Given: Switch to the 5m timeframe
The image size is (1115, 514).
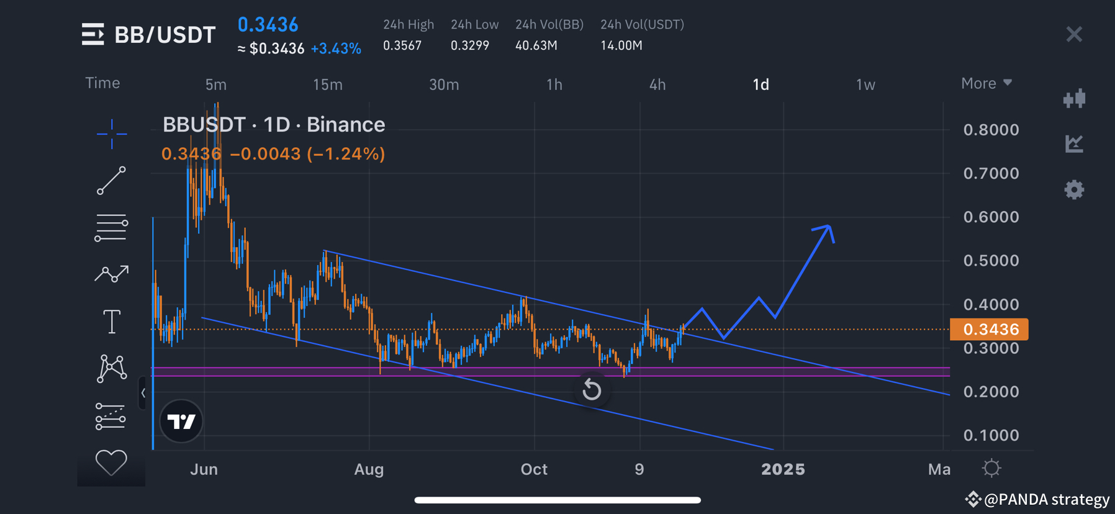Looking at the screenshot, I should (x=216, y=84).
